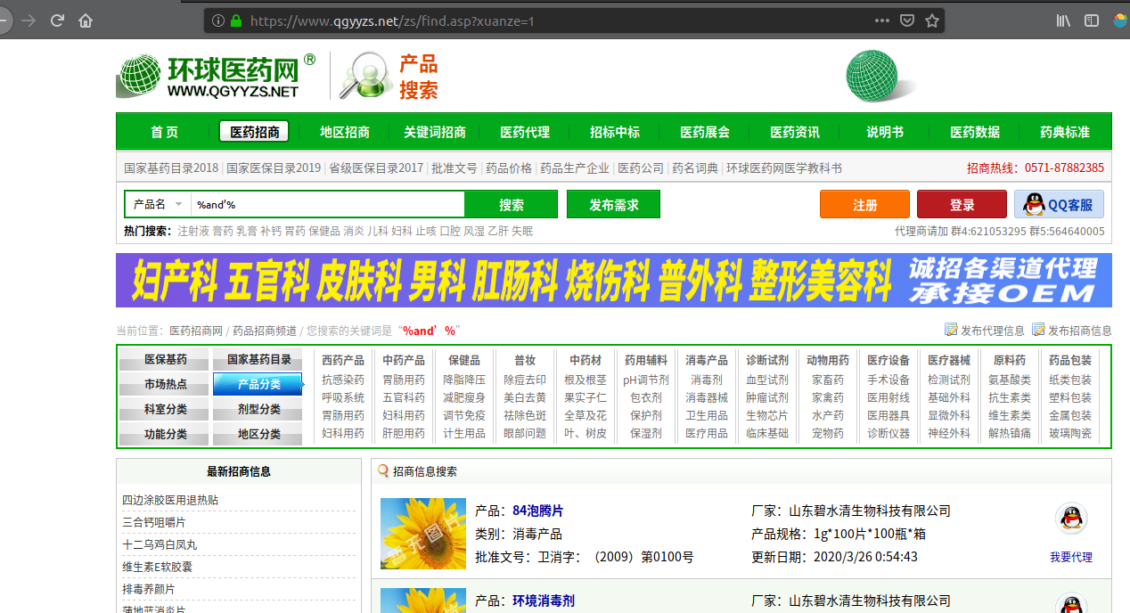Click the 注射液 hot search keyword

193,231
